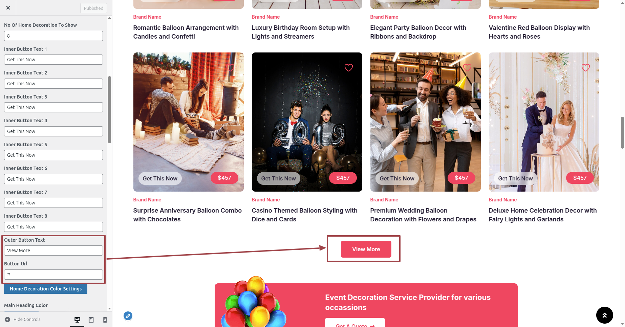
Task: Favorite the Deluxe Home Celebration heart icon
Action: (x=586, y=68)
